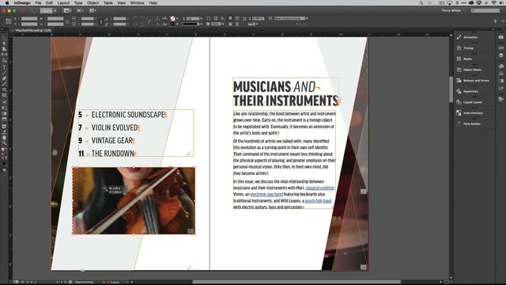
Task: Toggle constrain proportions for width and height
Action: [67, 21]
